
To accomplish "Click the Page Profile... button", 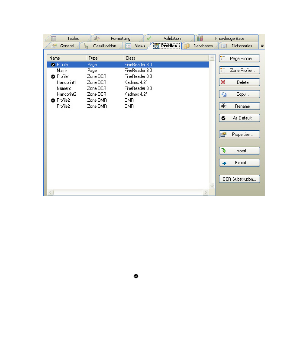I will pyautogui.click(x=239, y=58).
